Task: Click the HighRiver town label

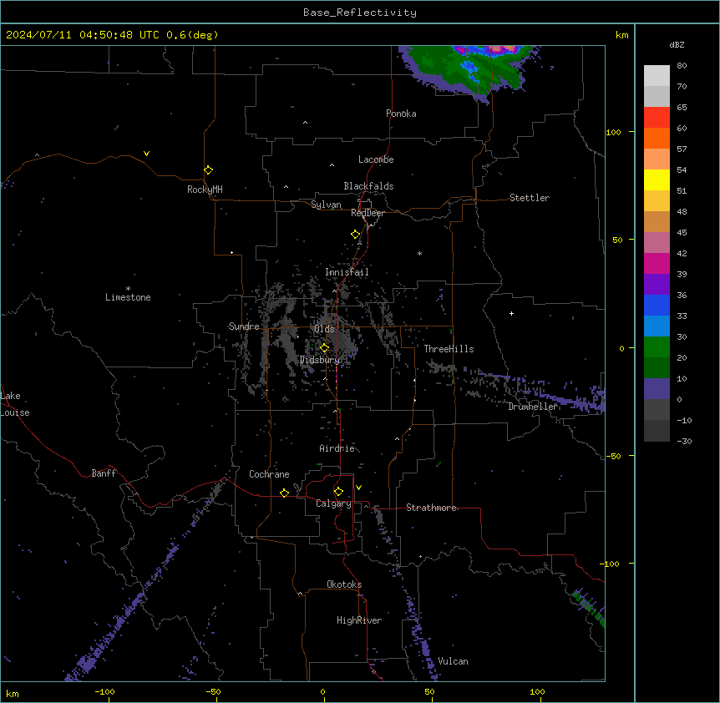Action: tap(359, 620)
